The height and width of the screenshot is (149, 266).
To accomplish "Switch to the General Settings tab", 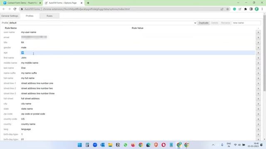I will click(10, 16).
